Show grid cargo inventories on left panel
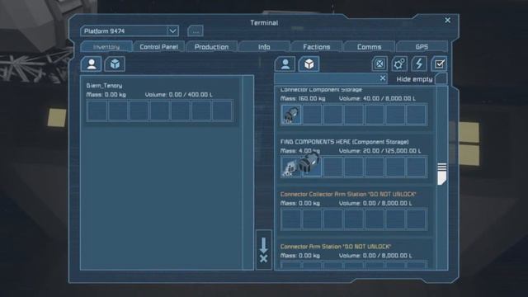 click(x=115, y=64)
